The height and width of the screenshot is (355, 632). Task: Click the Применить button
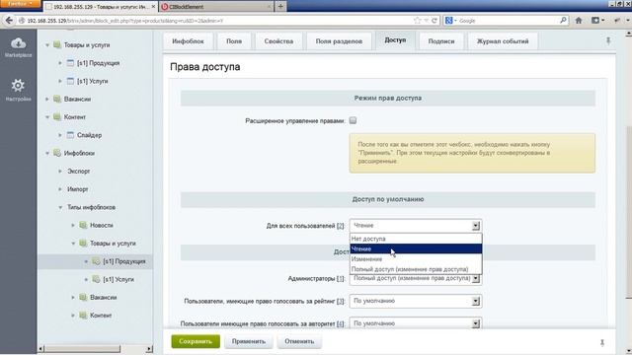tap(249, 341)
